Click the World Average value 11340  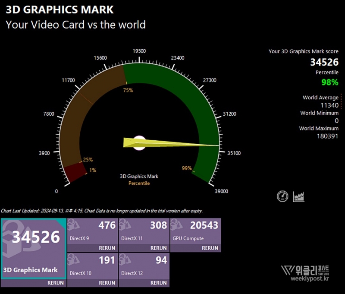(329, 105)
